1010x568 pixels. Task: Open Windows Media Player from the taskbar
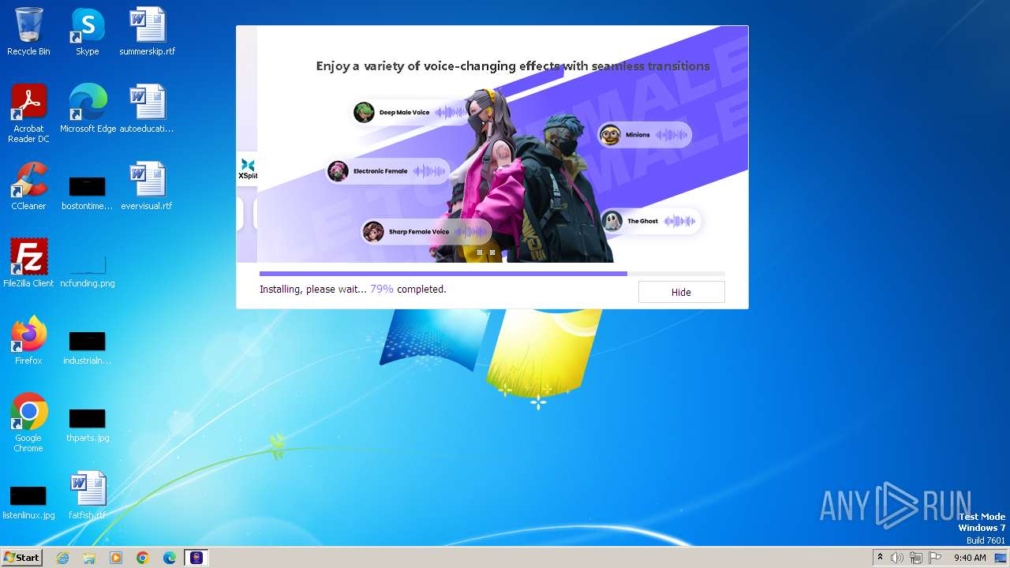(x=116, y=558)
